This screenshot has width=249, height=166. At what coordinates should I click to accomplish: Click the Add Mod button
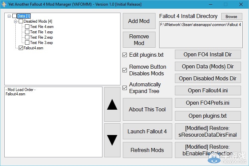139,21
